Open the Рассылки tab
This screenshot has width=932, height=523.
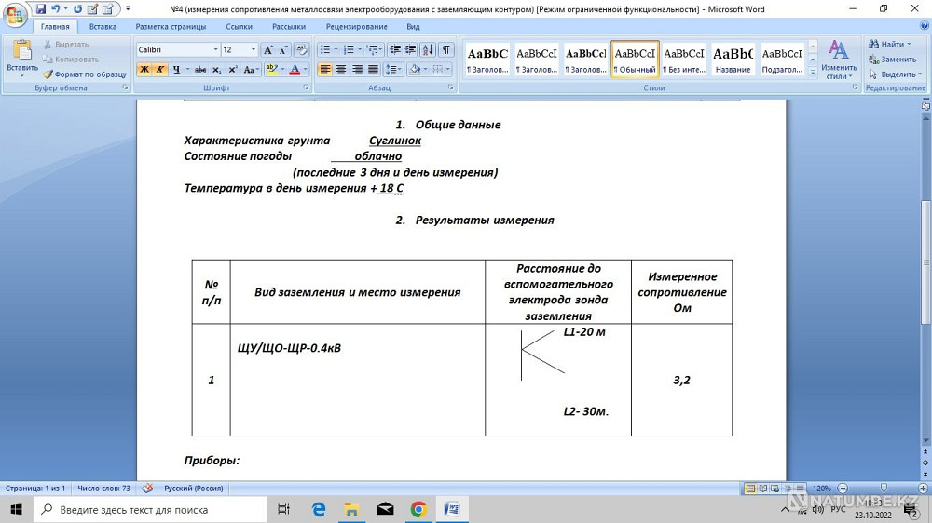click(x=289, y=27)
